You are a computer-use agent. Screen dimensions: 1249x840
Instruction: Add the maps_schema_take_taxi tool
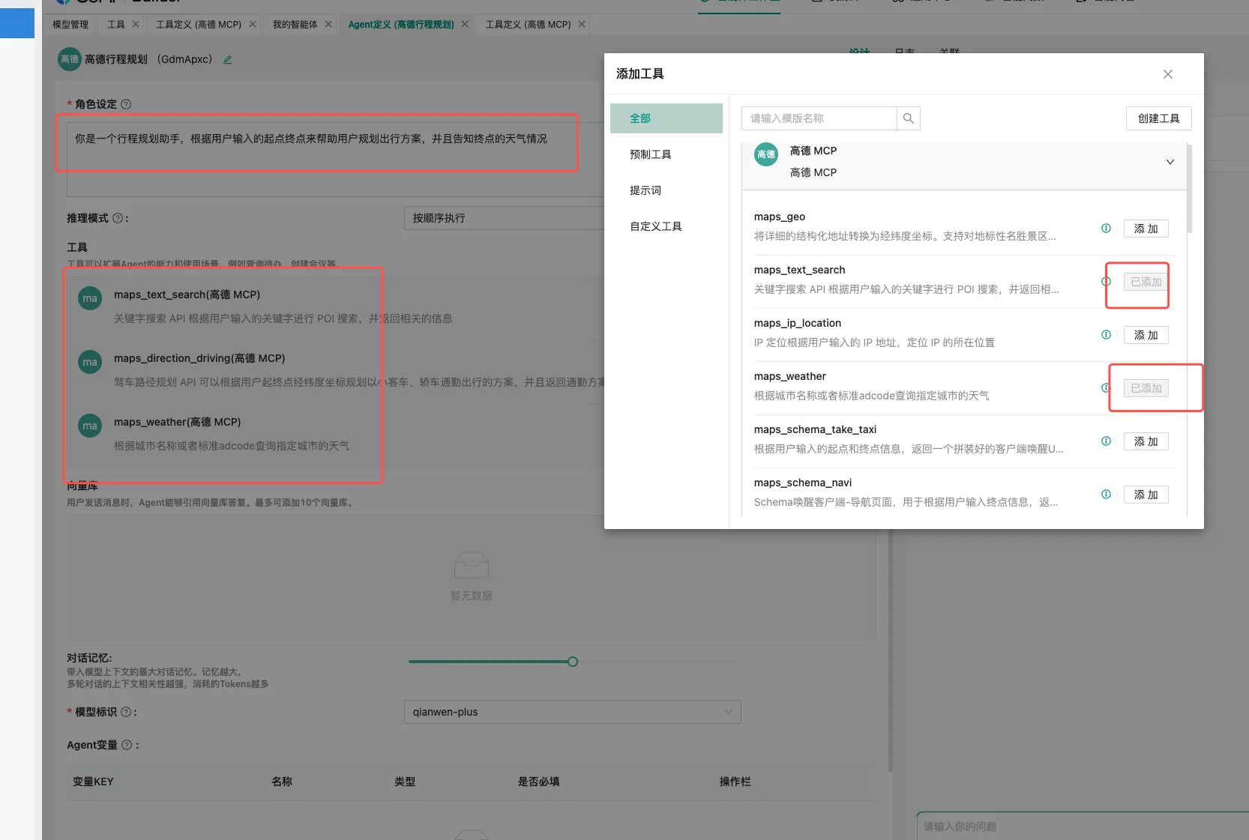[1146, 441]
